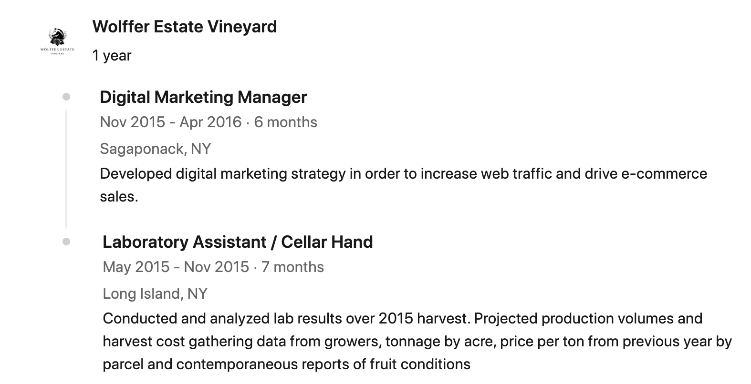This screenshot has height=384, width=751.
Task: Click the Wolffer Estate Vineyard logo
Action: [x=57, y=41]
